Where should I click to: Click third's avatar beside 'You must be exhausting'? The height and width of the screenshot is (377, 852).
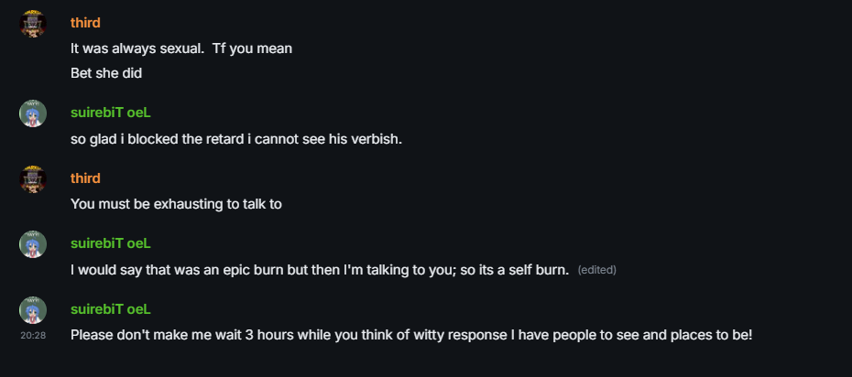[33, 179]
